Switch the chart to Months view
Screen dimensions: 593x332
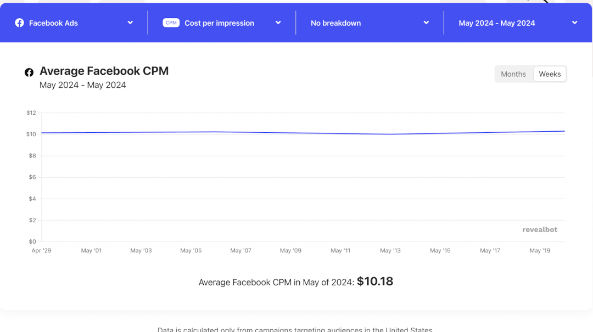tap(513, 74)
